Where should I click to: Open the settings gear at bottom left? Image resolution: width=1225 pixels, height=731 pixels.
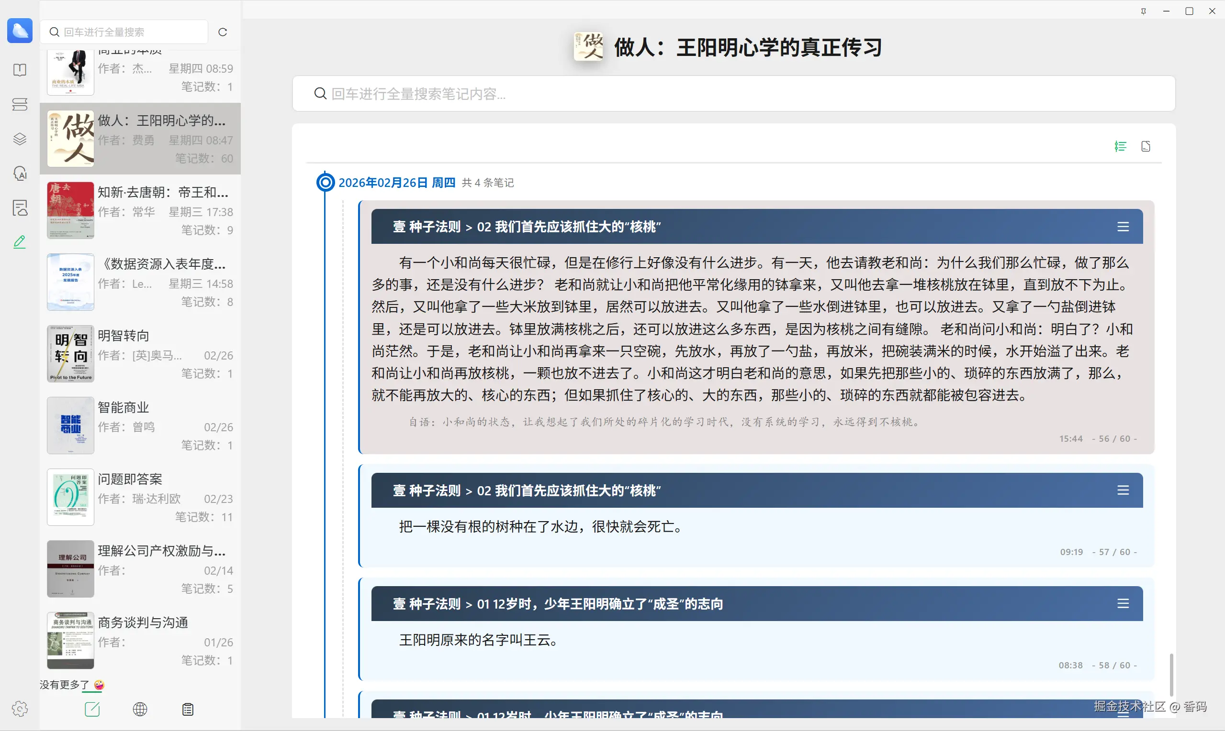(20, 709)
